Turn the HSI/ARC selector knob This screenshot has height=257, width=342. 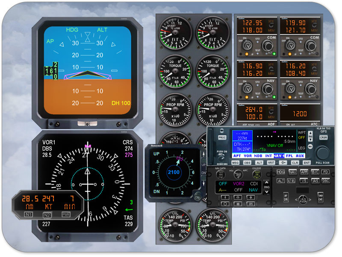[238, 175]
